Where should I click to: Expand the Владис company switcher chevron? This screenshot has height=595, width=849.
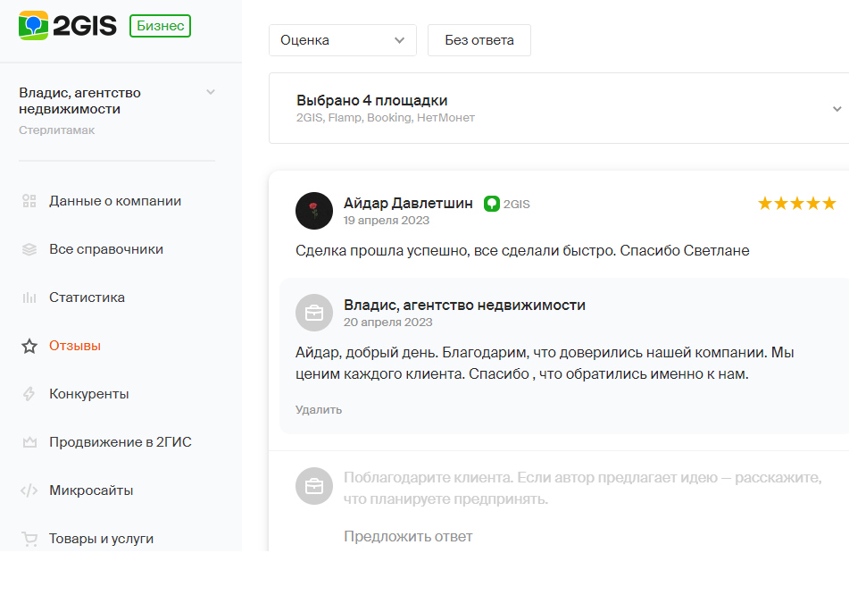(211, 92)
